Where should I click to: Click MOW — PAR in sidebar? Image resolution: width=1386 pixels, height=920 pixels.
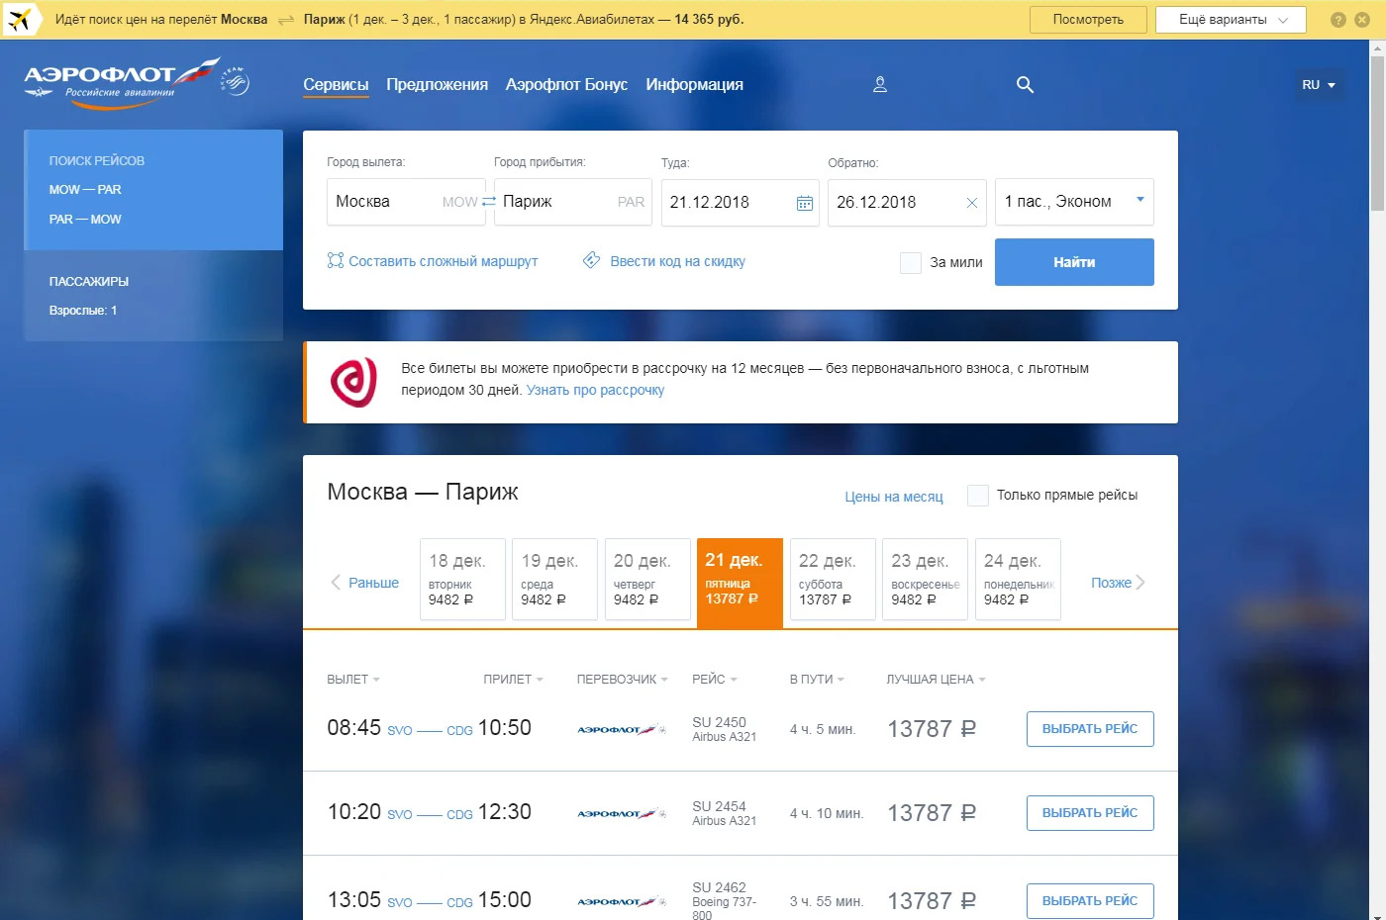[x=85, y=190]
